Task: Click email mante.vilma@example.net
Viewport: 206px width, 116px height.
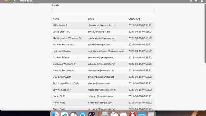Action: coord(102,38)
